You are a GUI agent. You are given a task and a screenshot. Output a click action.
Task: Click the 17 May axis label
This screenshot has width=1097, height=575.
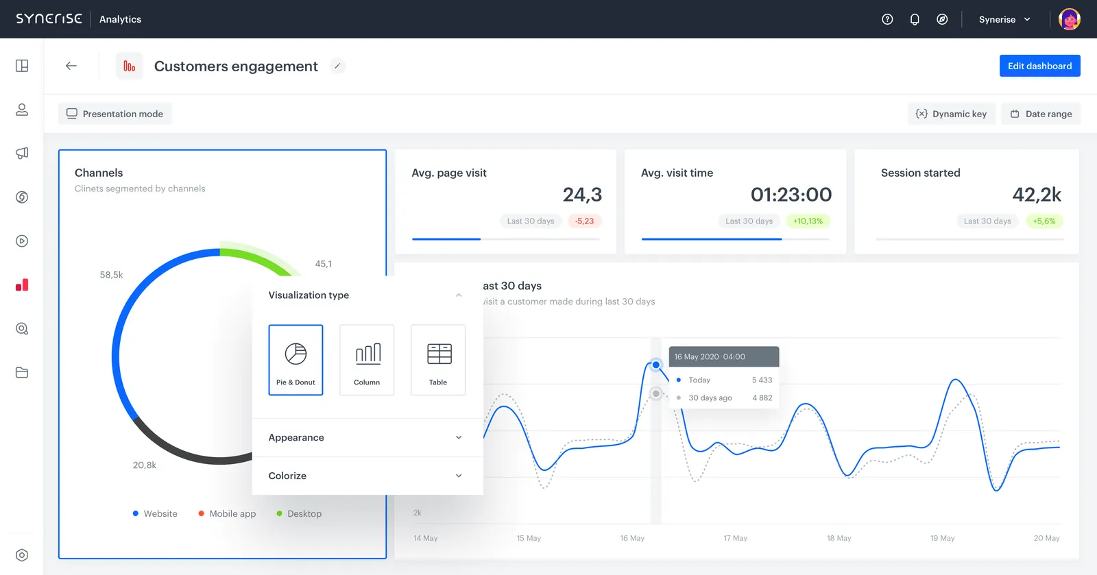click(x=736, y=538)
